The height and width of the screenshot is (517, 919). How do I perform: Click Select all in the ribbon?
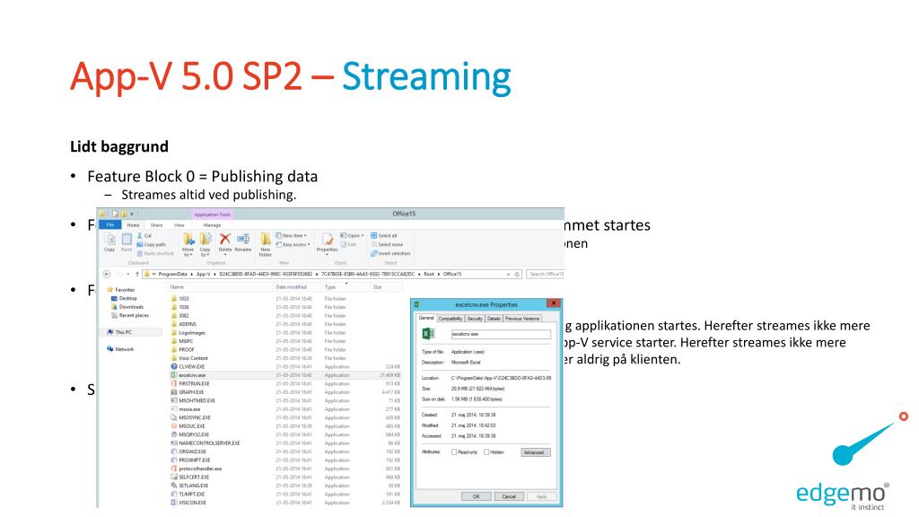[x=383, y=236]
